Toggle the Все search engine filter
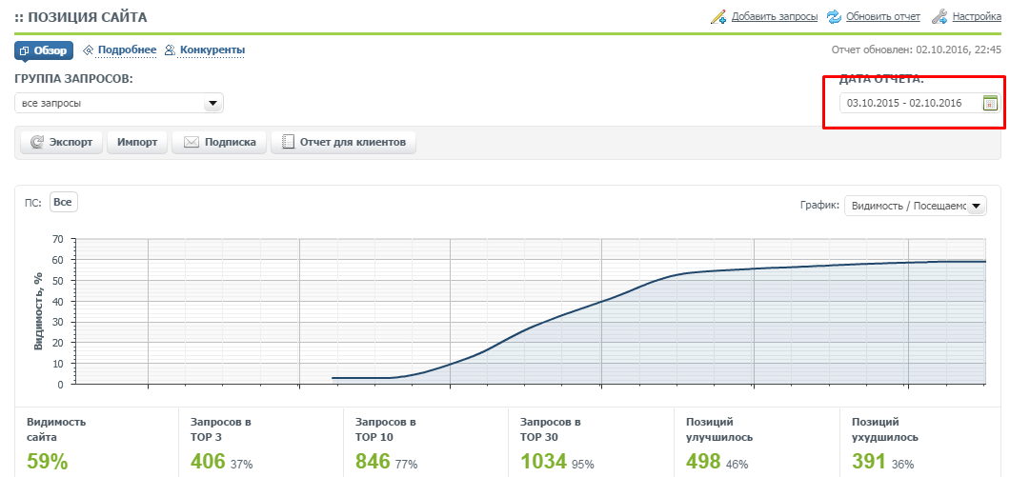Screen dimensions: 1010x477 pos(63,202)
